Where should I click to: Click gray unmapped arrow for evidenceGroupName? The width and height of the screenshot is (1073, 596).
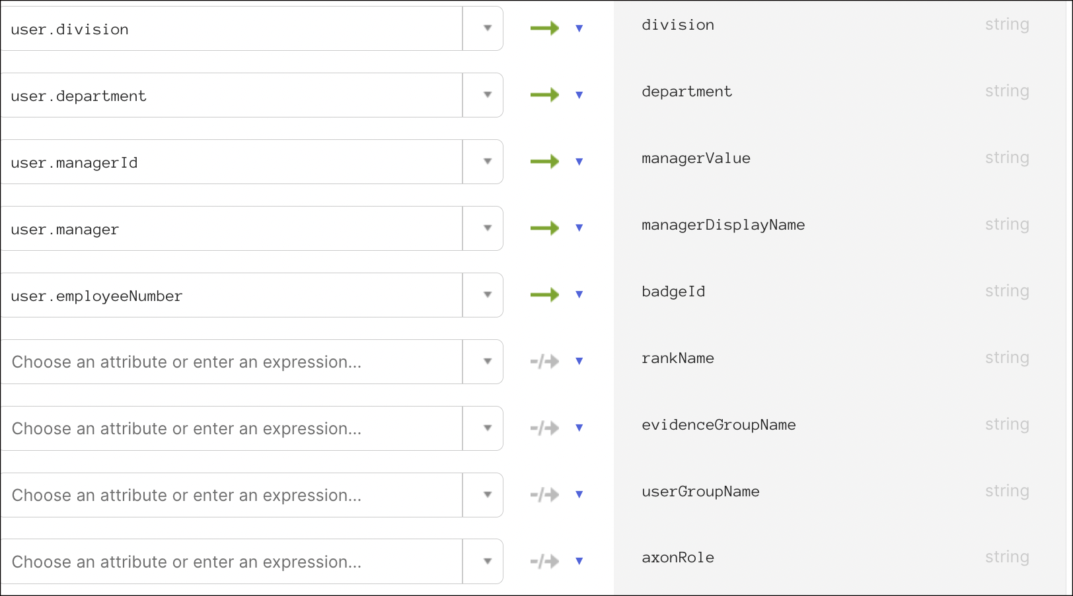[x=544, y=428]
